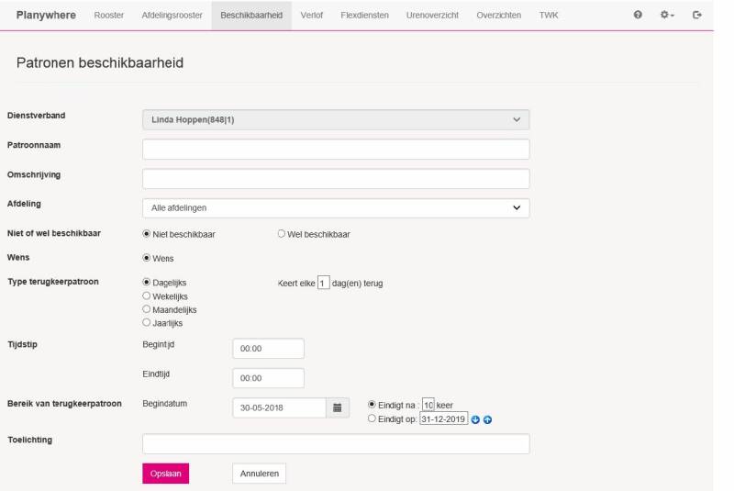
Task: Click the Toelichting text field
Action: (336, 444)
